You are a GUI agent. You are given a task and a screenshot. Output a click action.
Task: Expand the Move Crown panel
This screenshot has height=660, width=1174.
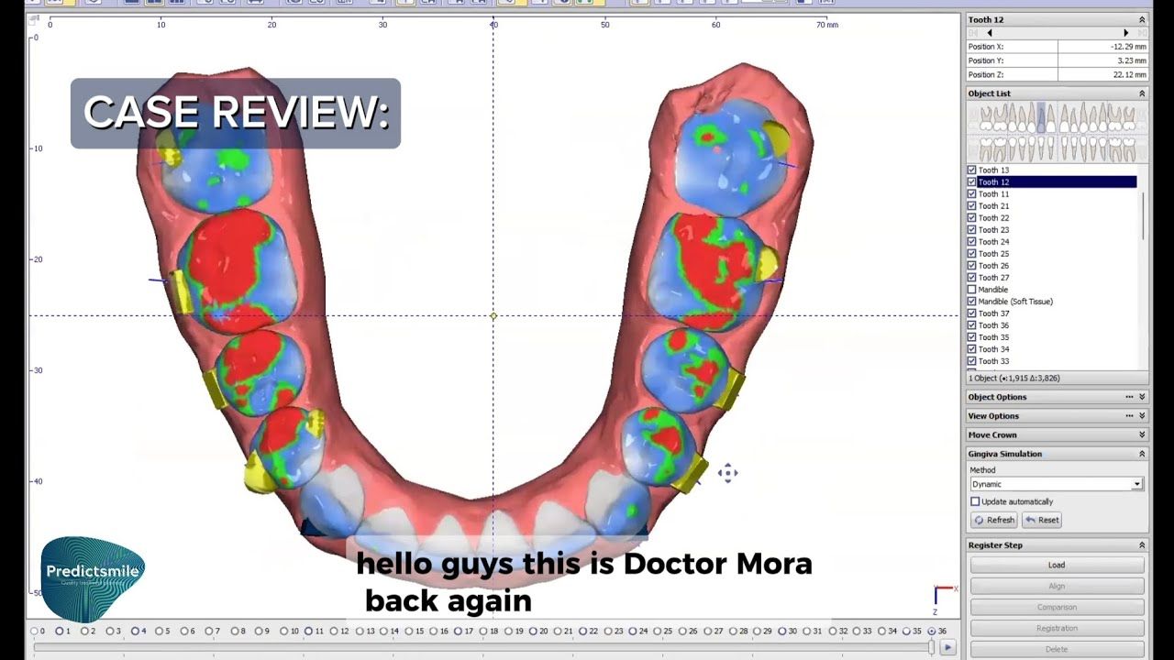click(x=1142, y=435)
